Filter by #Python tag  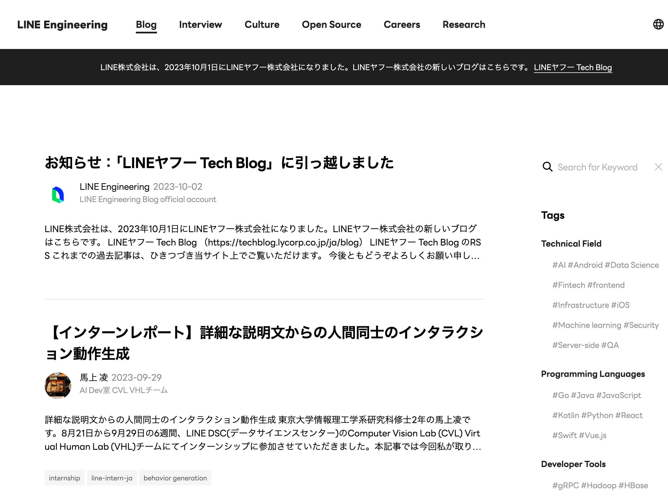point(597,415)
